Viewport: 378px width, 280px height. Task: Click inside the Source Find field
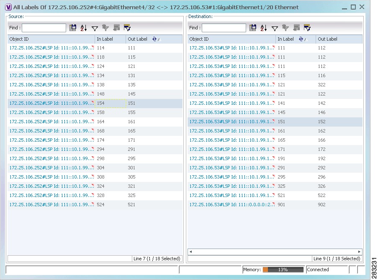[44, 28]
